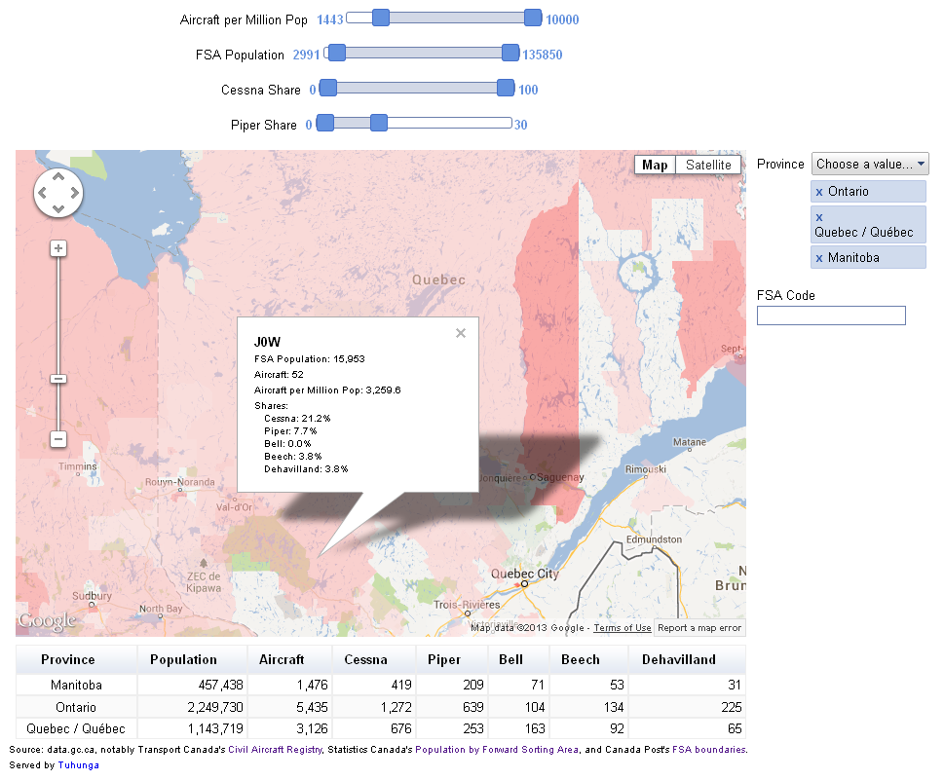Click the Aircraft per Million Pop lower slider handle
The height and width of the screenshot is (780, 944).
point(381,19)
